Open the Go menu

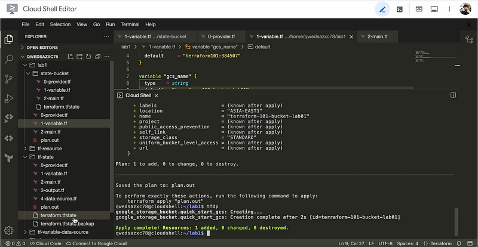click(x=97, y=24)
